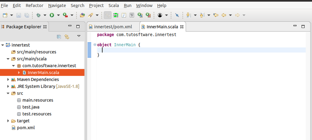
Task: Toggle the crossed blue pin toolbar icon
Action: point(177,15)
